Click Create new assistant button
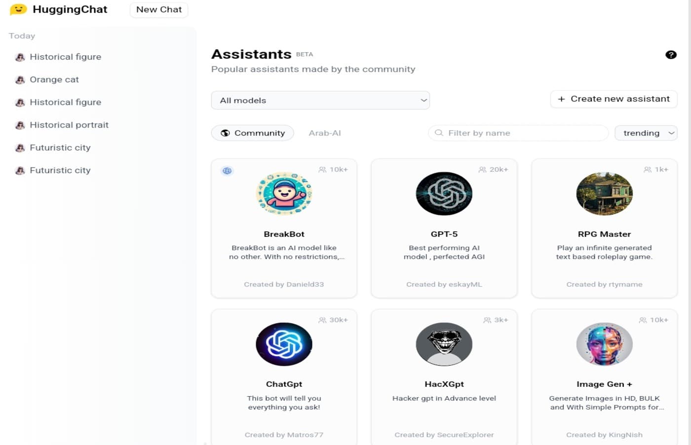The image size is (691, 445). (614, 99)
